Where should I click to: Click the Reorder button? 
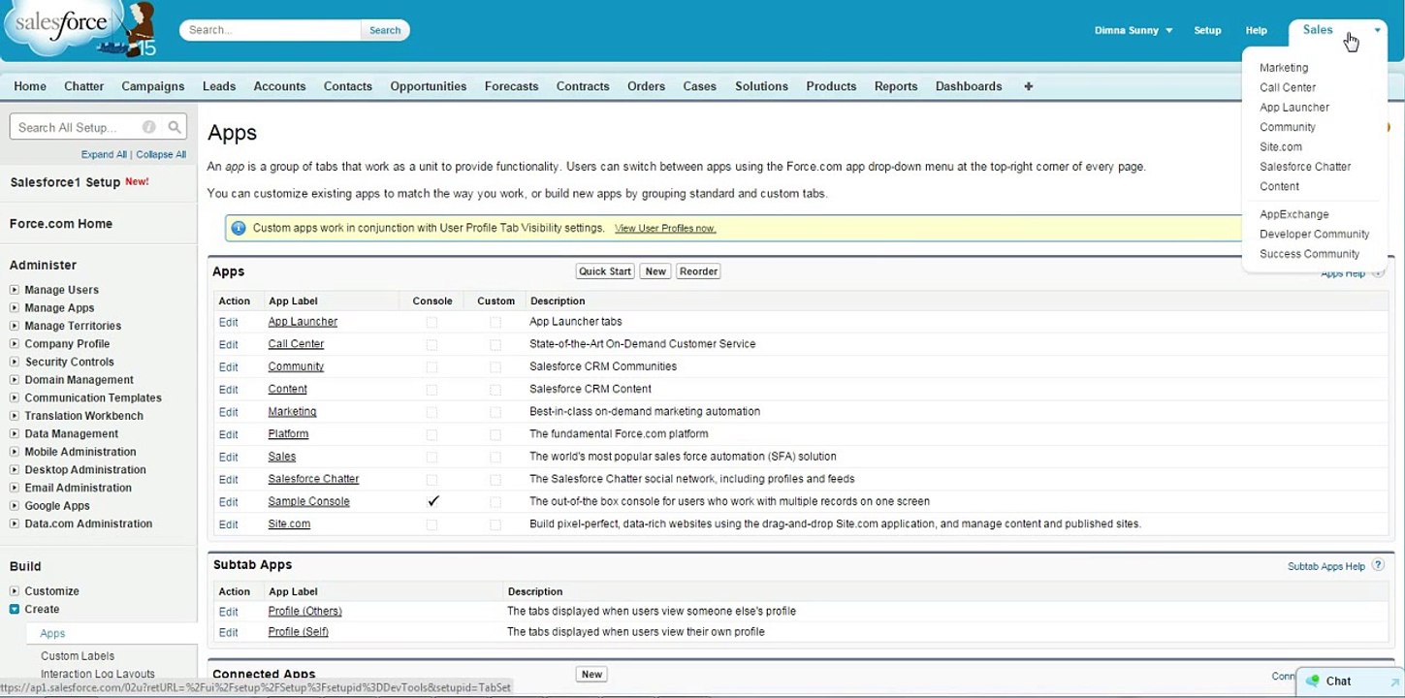tap(698, 271)
